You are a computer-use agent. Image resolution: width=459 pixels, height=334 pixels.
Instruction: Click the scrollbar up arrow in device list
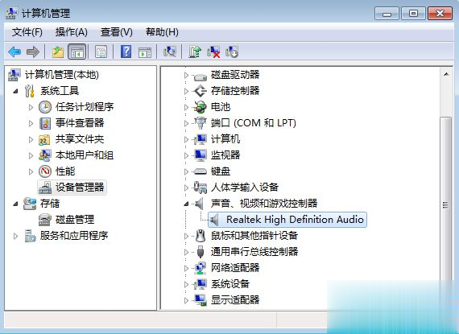click(446, 74)
